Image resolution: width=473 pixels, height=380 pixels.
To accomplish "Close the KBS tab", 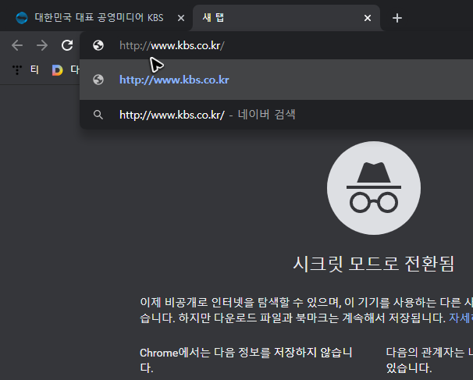I will coord(181,18).
